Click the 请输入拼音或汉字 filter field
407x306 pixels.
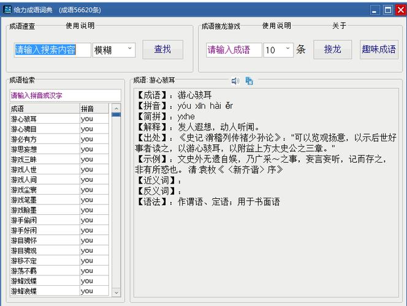pyautogui.click(x=64, y=95)
